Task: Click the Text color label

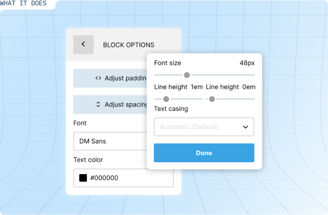Action: 88,160
